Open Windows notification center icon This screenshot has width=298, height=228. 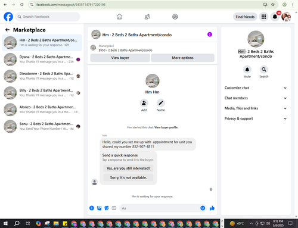290,223
